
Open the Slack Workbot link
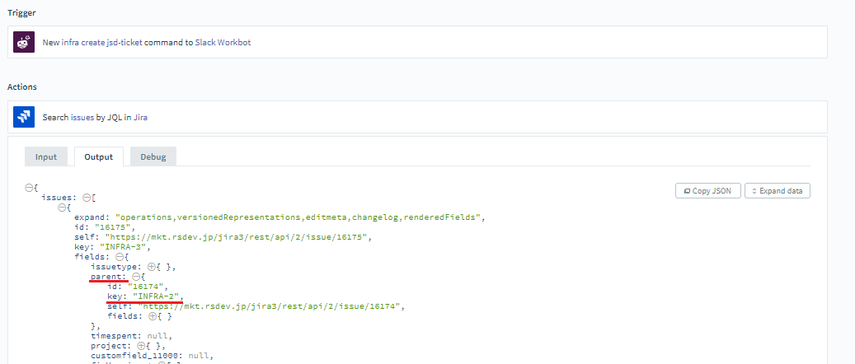(x=223, y=42)
